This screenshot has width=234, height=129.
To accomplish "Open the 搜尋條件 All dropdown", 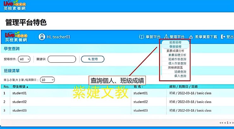I will tap(24, 59).
